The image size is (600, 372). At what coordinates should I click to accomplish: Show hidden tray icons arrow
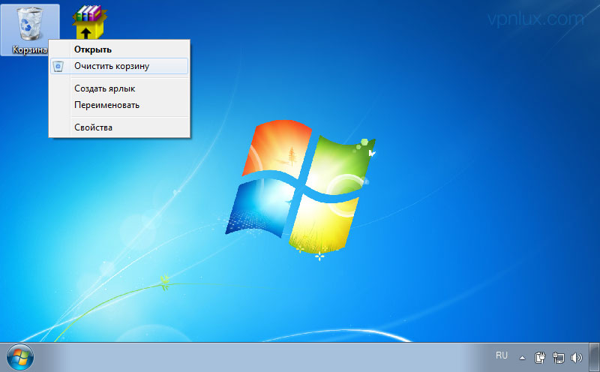(x=522, y=358)
